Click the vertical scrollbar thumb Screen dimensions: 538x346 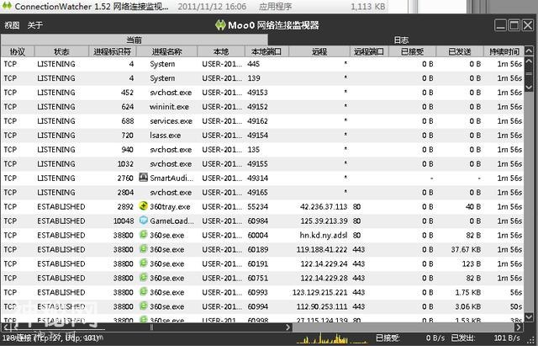529,74
